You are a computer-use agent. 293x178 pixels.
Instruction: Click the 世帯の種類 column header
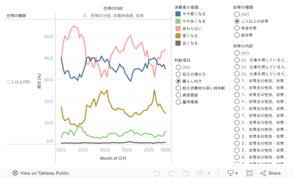16,15
